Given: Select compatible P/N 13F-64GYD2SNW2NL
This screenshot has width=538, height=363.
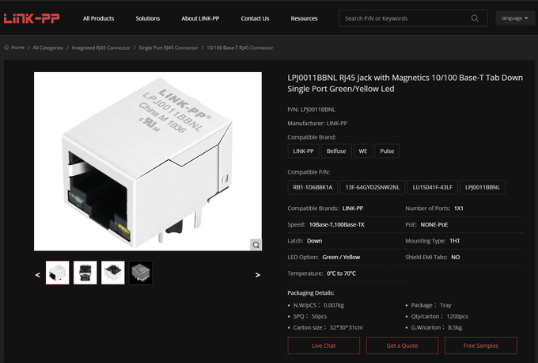Looking at the screenshot, I should click(373, 187).
